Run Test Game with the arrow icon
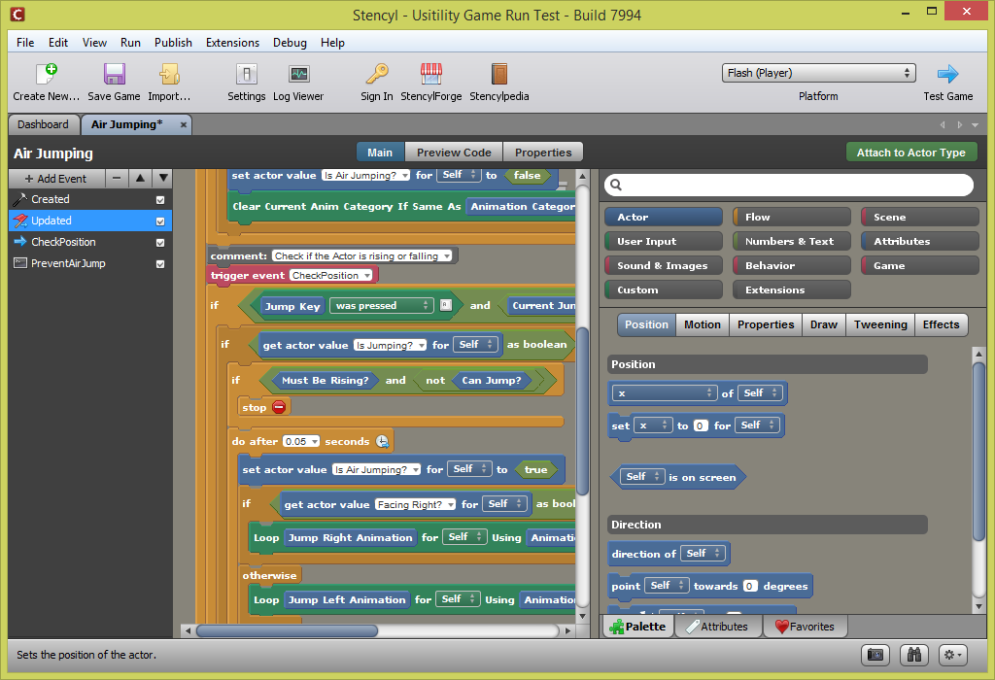This screenshot has width=995, height=680. (947, 75)
